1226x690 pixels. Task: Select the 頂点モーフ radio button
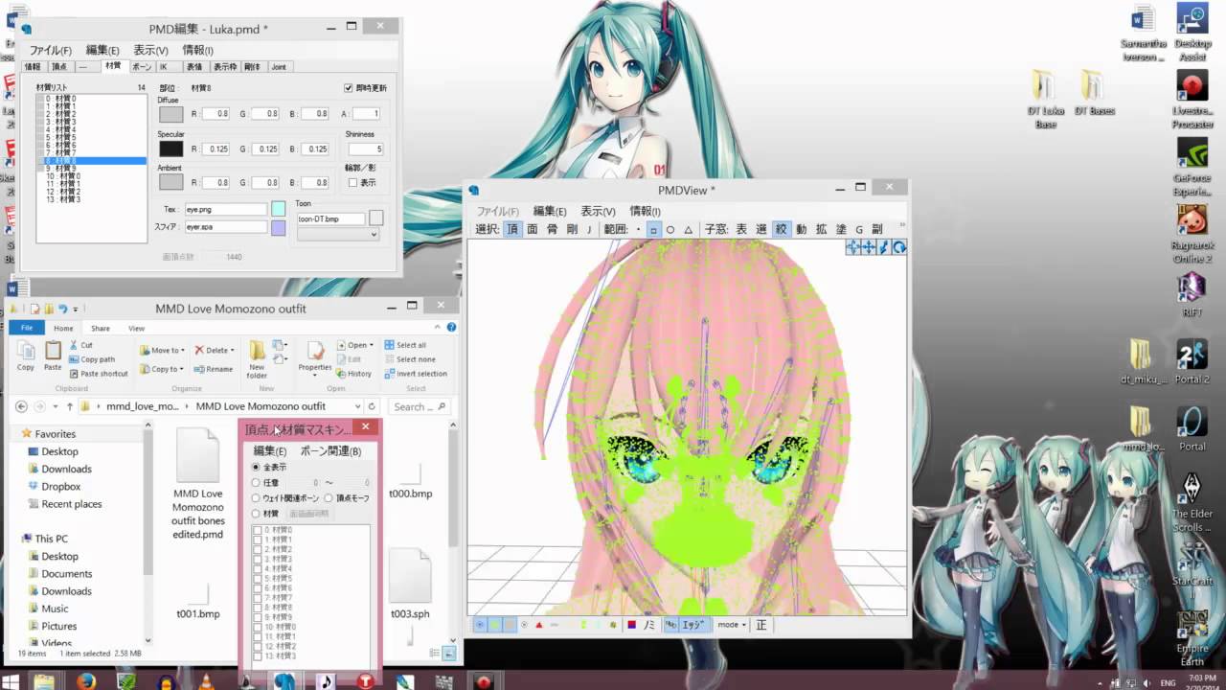328,498
